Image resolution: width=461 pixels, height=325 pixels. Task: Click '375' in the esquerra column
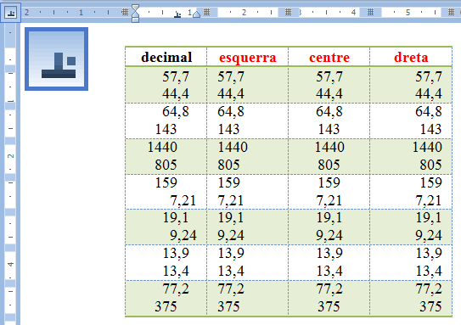coord(228,306)
